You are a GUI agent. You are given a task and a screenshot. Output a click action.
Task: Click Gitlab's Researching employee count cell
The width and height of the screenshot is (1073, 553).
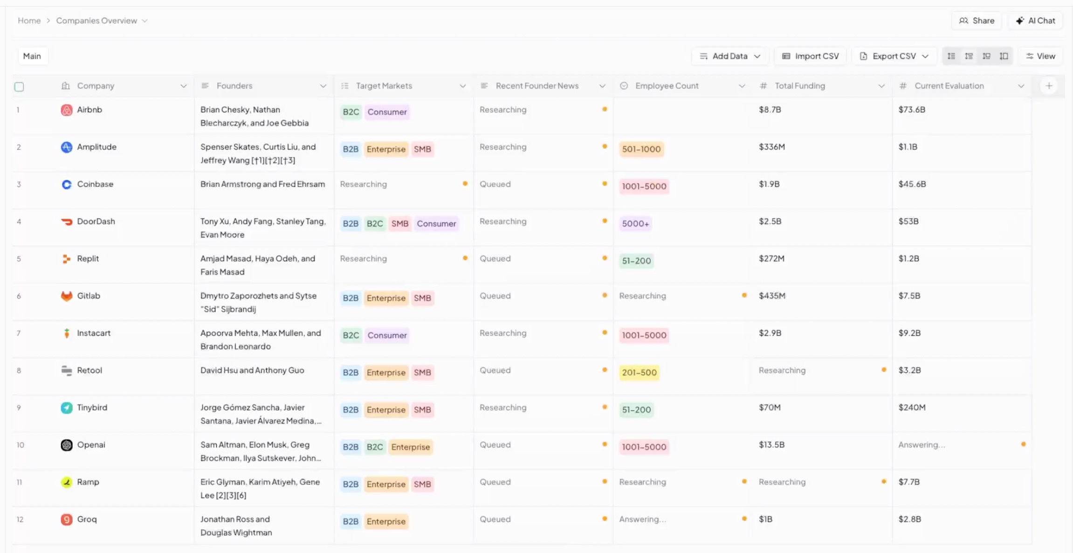pos(683,302)
